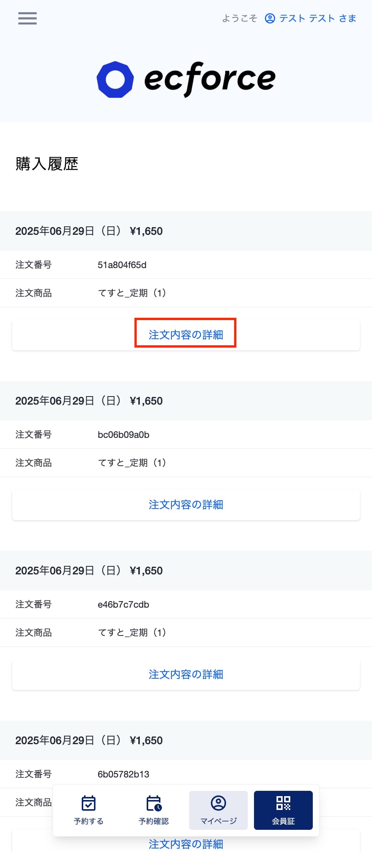
Task: Switch to the 会員証 tab
Action: (x=283, y=810)
